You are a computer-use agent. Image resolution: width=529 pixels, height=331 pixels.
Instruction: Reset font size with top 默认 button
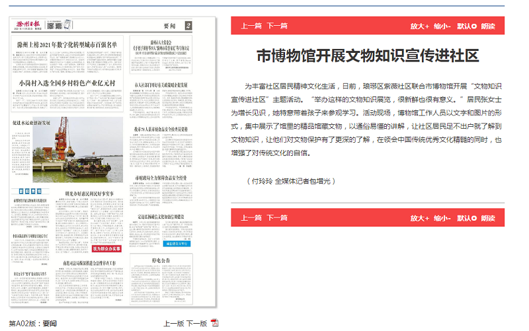466,26
